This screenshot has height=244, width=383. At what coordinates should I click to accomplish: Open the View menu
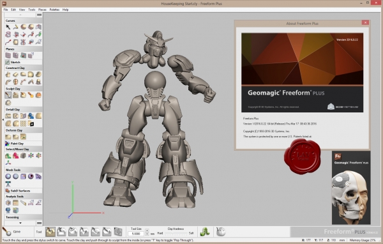[22, 10]
